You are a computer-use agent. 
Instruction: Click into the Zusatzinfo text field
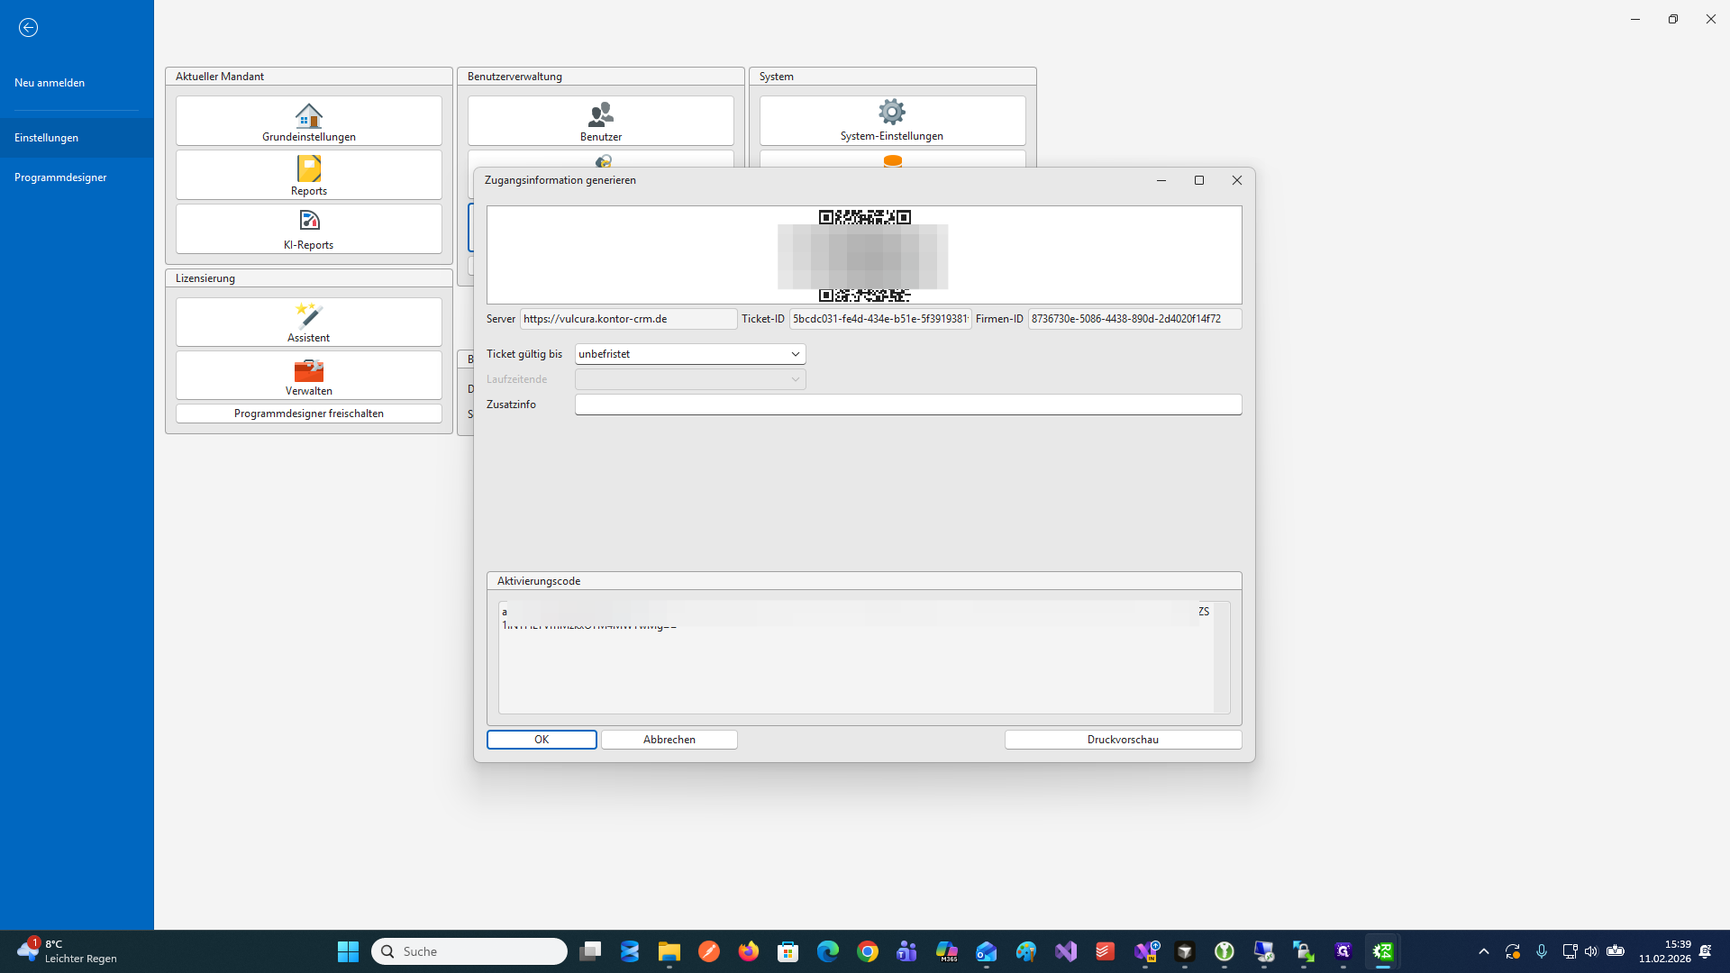tap(907, 405)
